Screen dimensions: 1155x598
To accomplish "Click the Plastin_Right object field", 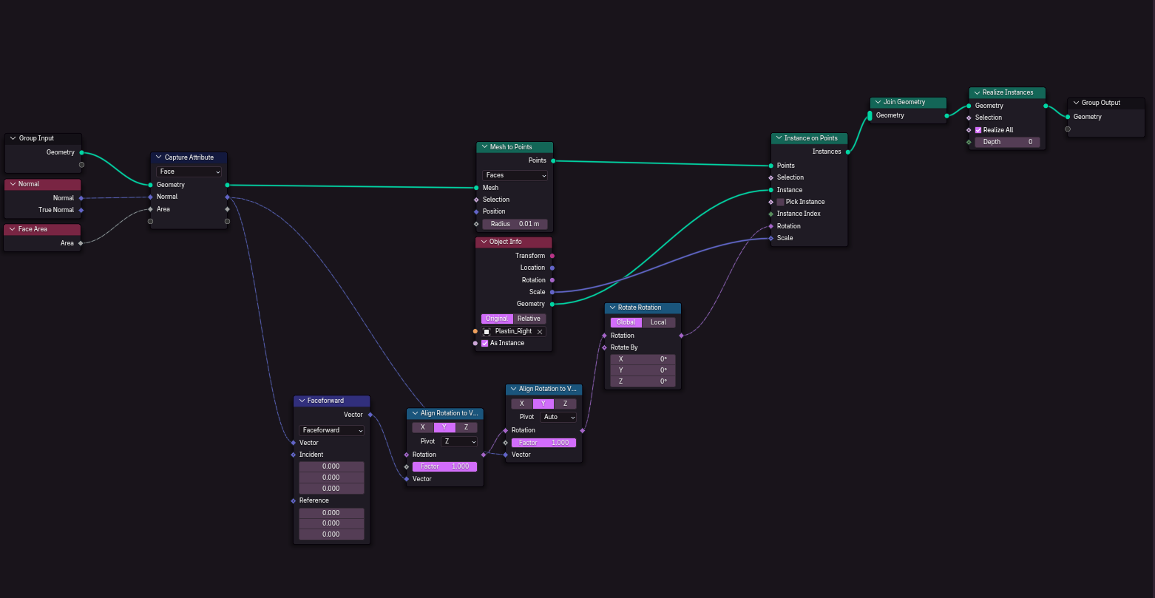I will 514,332.
